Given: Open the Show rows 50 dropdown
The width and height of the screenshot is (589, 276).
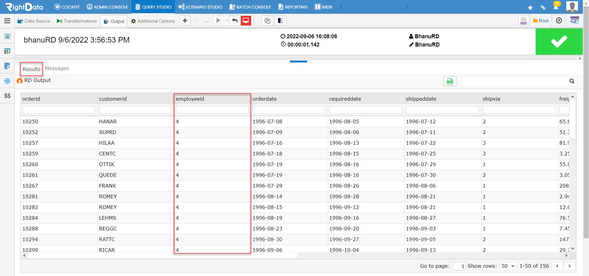Looking at the screenshot, I should coord(508,266).
